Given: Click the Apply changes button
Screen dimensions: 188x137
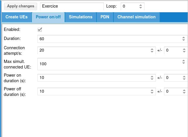Looking at the screenshot, I should 20,6.
